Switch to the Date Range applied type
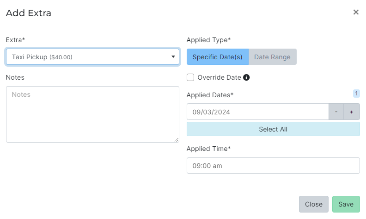Screen dimensions: 366x219 [x=272, y=57]
